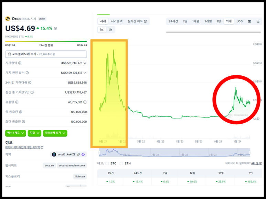Click the info icon beside 최대 공급량
This screenshot has width=266, height=199.
(24, 122)
